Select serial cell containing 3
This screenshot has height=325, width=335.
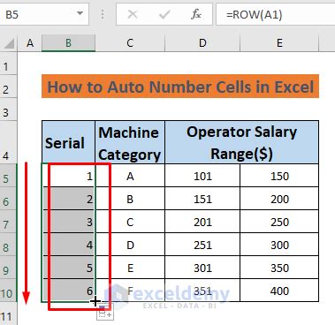(x=68, y=222)
